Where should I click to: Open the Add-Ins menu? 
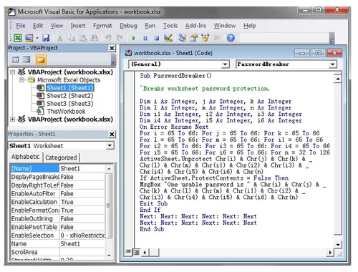click(195, 26)
